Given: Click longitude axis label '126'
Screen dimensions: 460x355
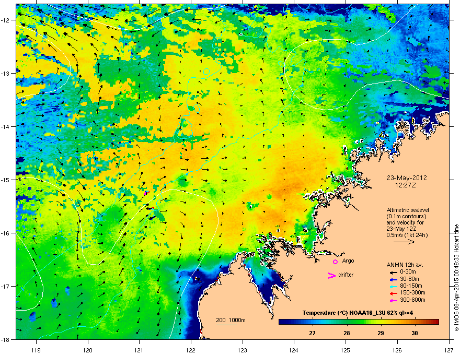Looking at the screenshot, I should pyautogui.click(x=397, y=350).
